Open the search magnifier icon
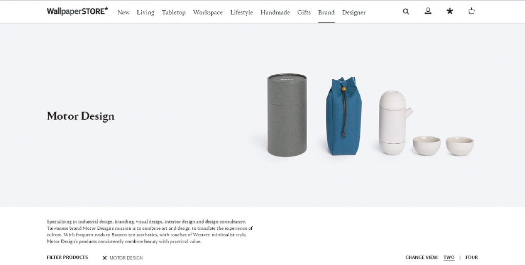525x265 pixels. [406, 12]
